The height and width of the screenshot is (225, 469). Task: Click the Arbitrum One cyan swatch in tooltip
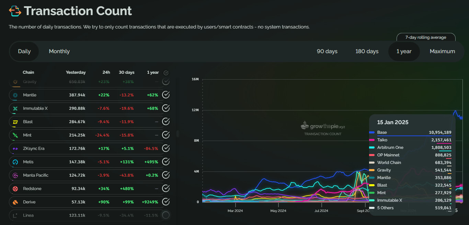pyautogui.click(x=372, y=147)
